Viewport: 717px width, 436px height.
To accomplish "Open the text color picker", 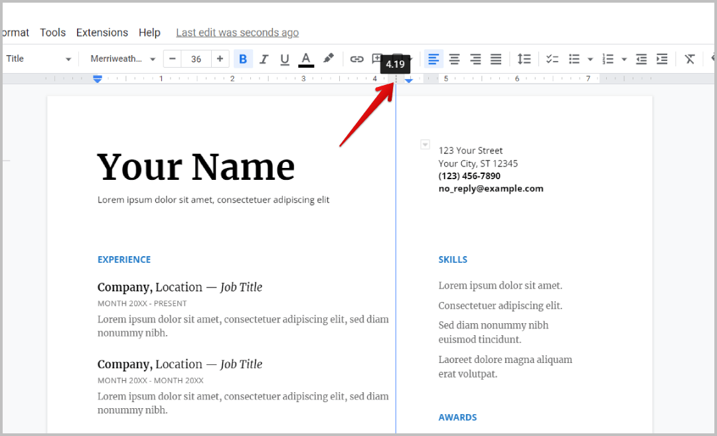I will (x=306, y=59).
